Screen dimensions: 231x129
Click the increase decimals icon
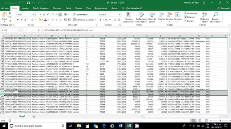point(115,20)
